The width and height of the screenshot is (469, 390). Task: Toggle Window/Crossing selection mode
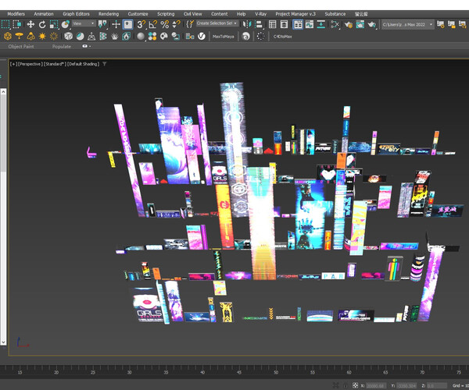17,24
